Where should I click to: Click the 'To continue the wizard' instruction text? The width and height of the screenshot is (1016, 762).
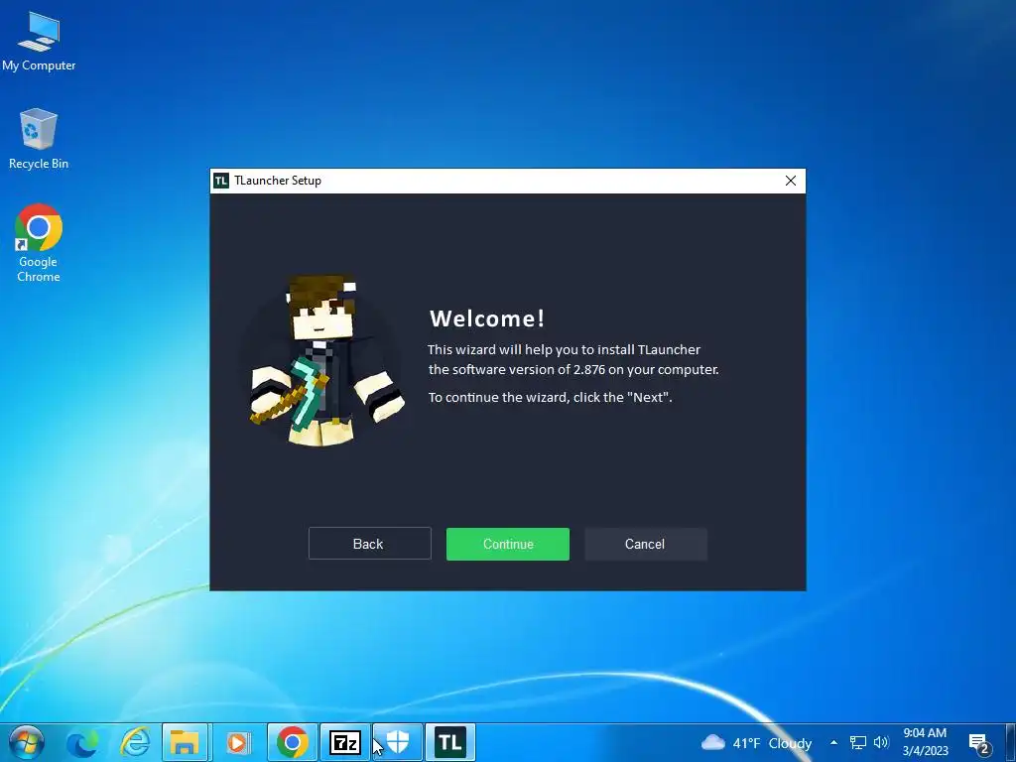550,397
